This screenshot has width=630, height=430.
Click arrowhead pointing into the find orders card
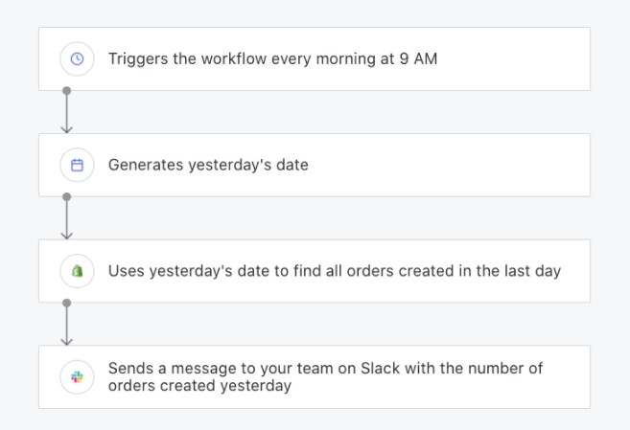(x=67, y=236)
